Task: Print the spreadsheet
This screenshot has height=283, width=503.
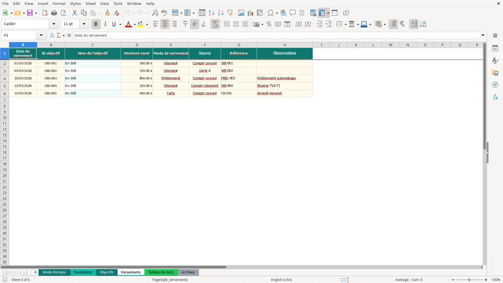Action: coord(54,13)
